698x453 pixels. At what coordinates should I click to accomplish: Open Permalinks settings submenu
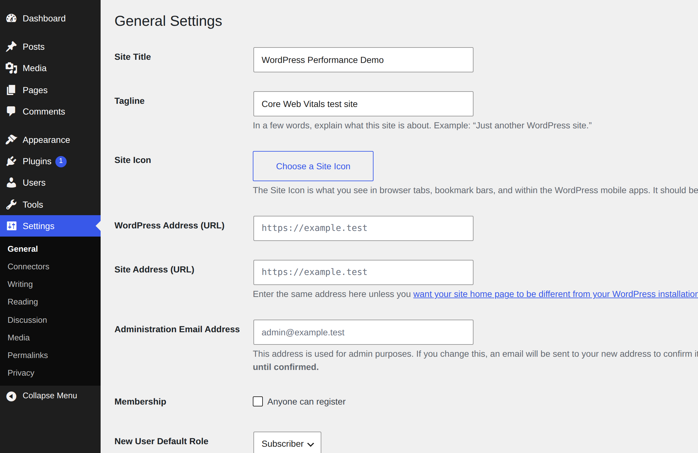pyautogui.click(x=28, y=355)
